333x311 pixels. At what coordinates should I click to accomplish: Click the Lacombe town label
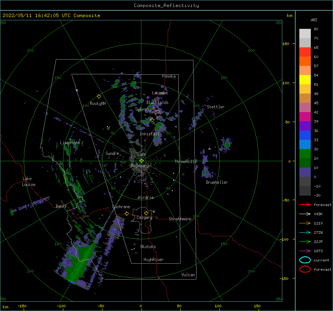pos(160,93)
